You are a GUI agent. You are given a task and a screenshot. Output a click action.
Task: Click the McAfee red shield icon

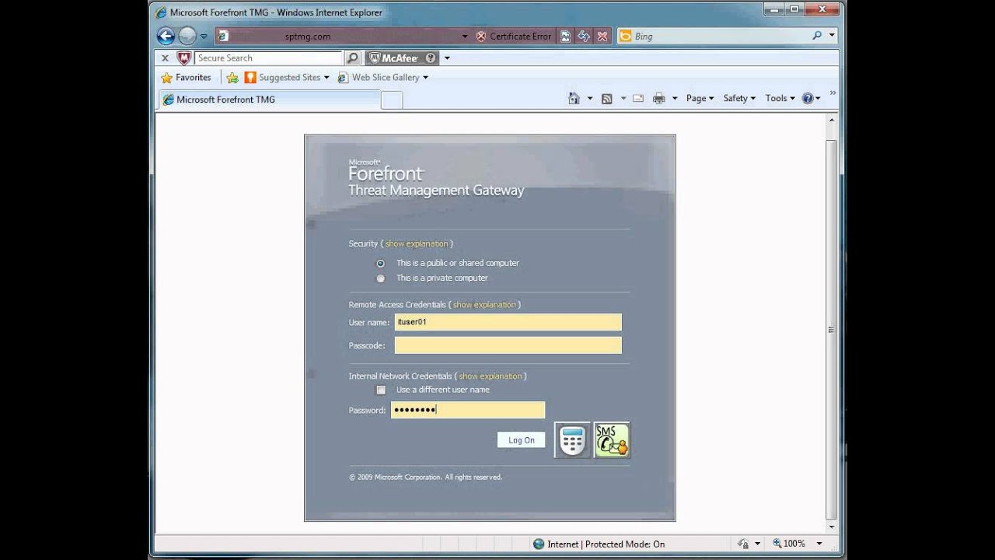point(183,58)
